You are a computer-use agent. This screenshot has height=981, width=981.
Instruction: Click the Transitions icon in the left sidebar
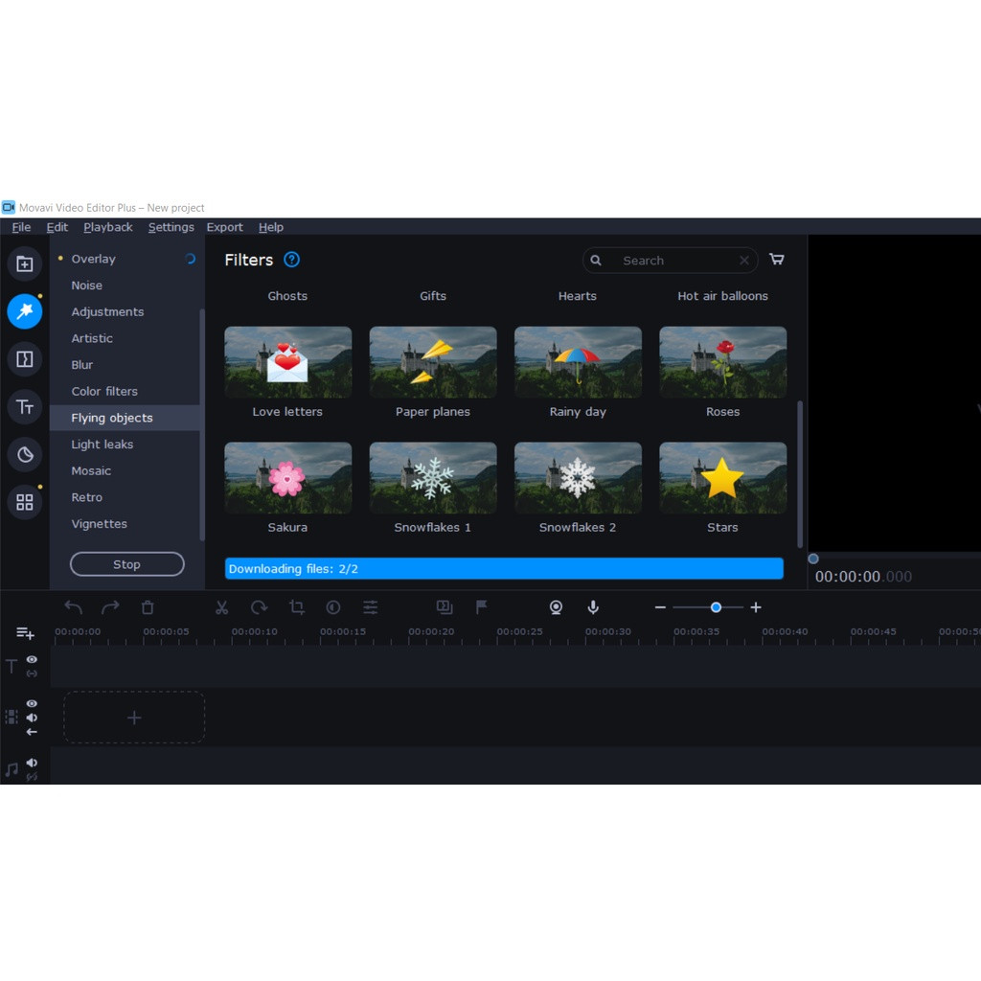25,359
